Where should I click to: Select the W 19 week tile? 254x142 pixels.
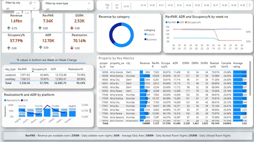tap(143, 5)
